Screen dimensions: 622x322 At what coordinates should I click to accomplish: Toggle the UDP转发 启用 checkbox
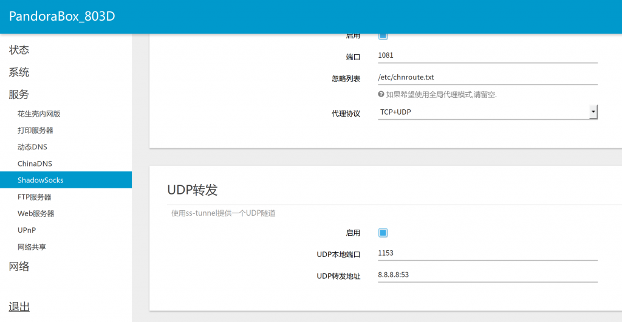(383, 233)
